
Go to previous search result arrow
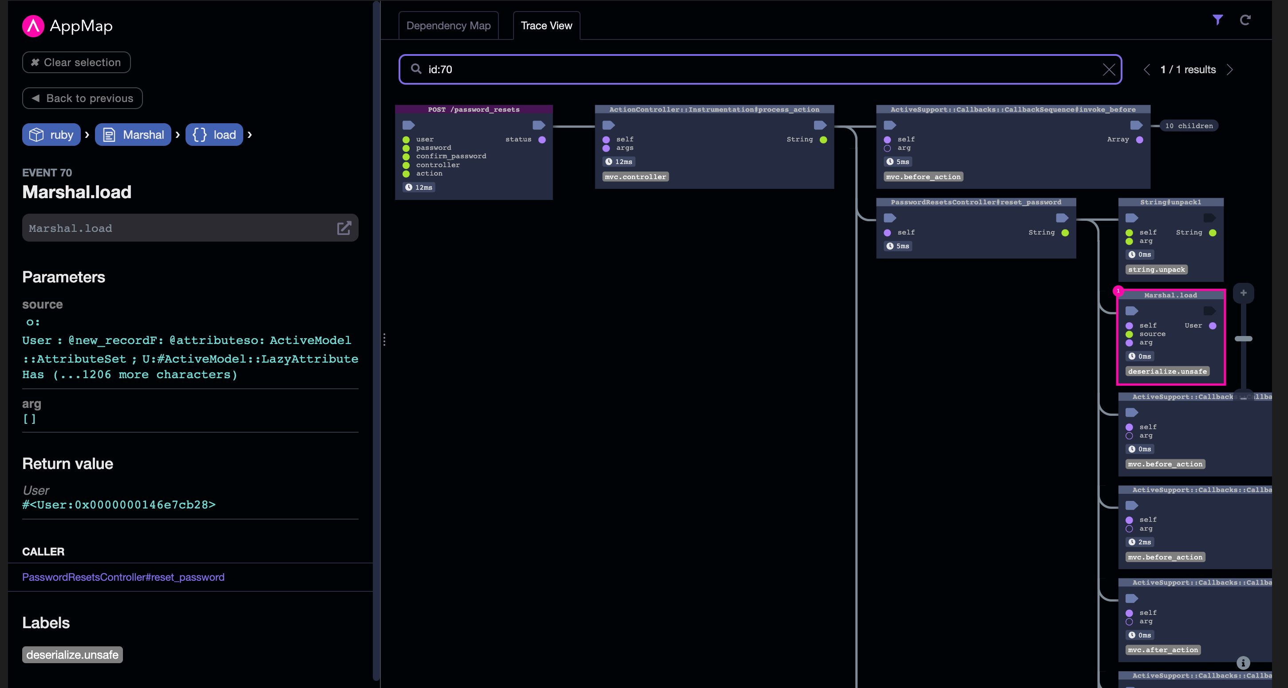tap(1147, 70)
